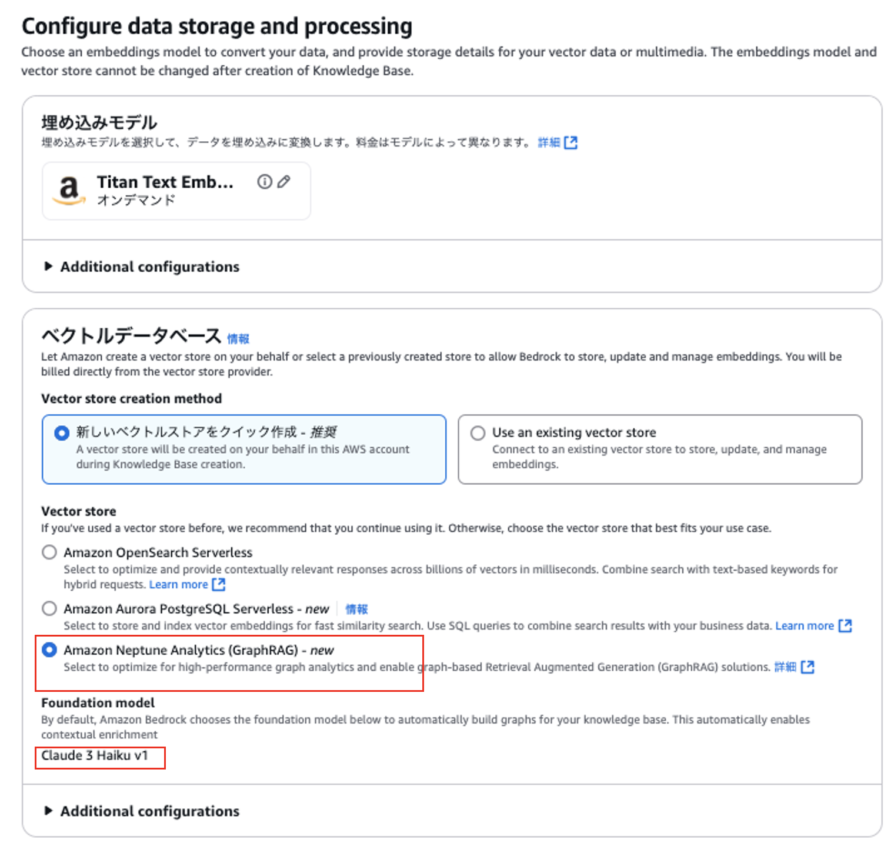Click external link icon after Aurora Learn more
The width and height of the screenshot is (894, 846).
pyautogui.click(x=845, y=625)
